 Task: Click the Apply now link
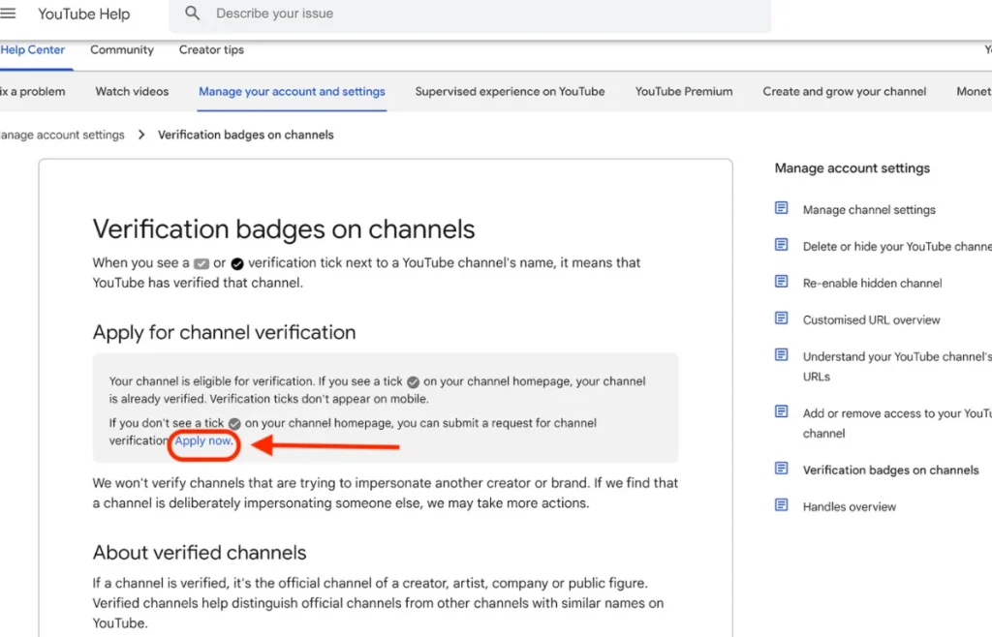(203, 441)
